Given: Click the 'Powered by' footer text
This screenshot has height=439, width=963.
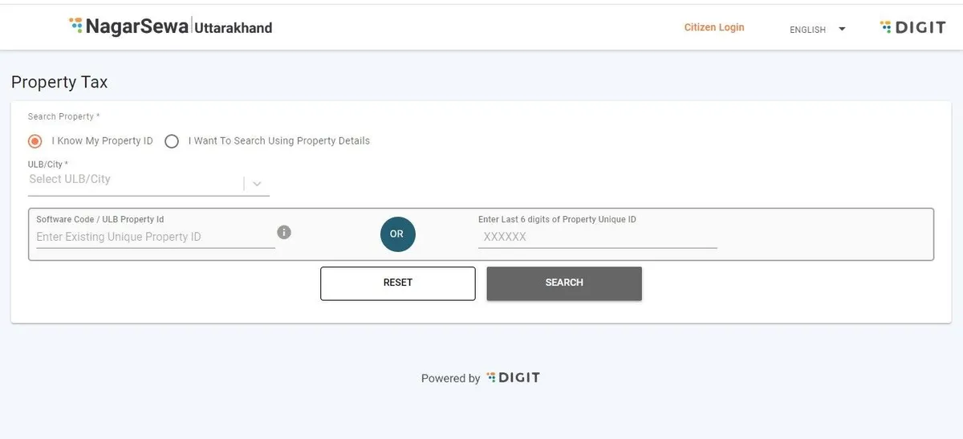Looking at the screenshot, I should click(450, 378).
